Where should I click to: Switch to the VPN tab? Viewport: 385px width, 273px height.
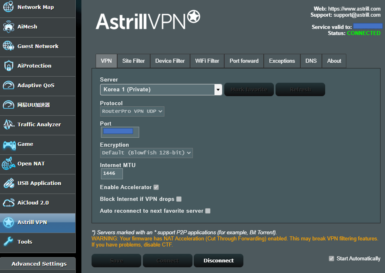tap(106, 61)
